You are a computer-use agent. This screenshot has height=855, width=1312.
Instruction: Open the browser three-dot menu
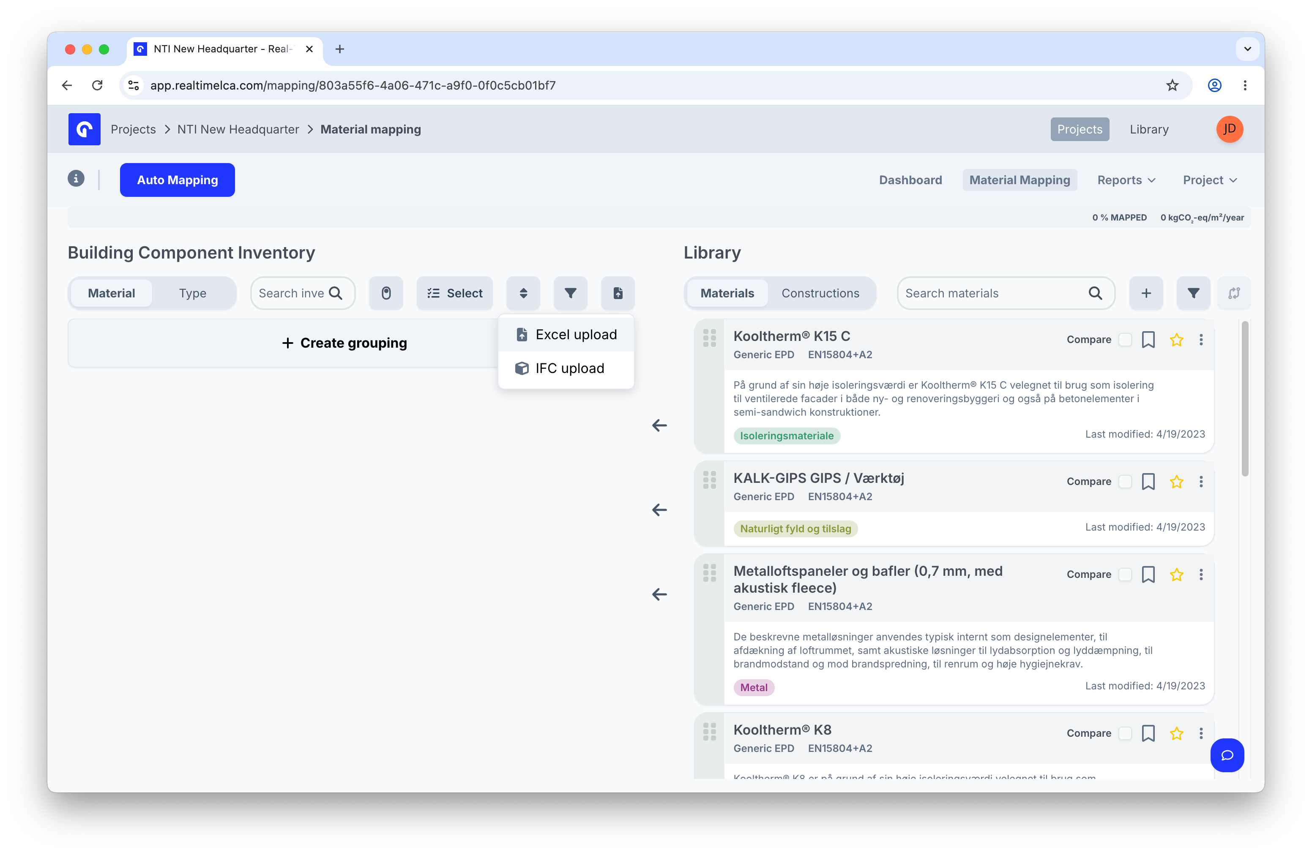1245,85
